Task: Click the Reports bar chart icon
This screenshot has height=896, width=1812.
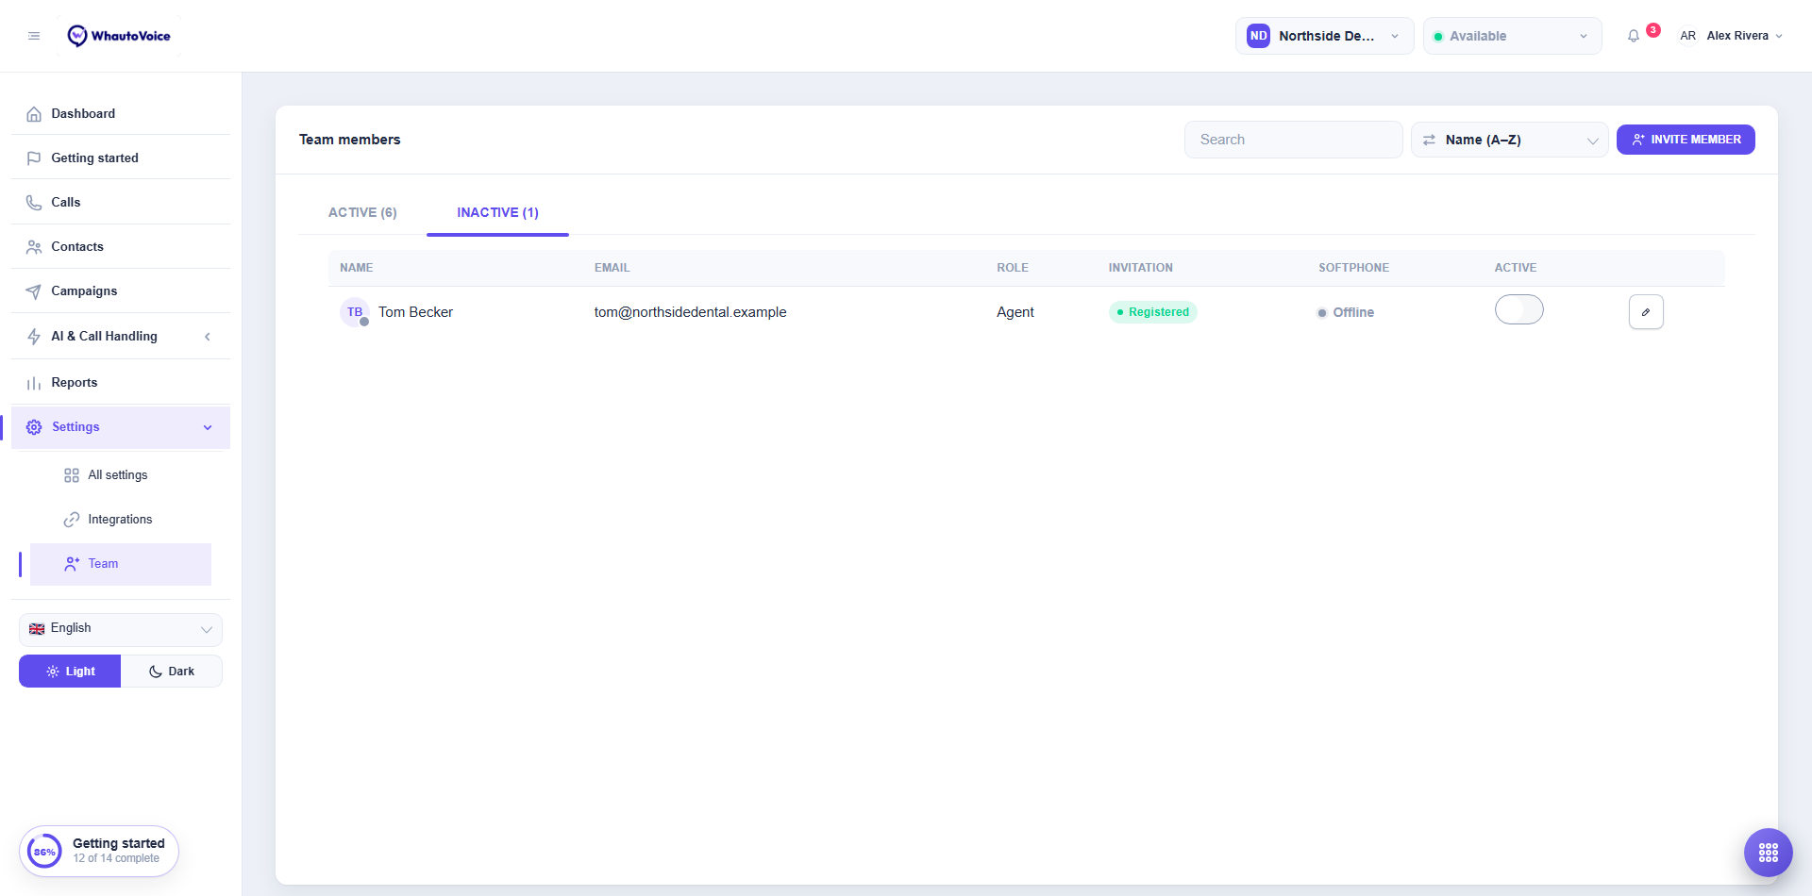Action: coord(34,383)
